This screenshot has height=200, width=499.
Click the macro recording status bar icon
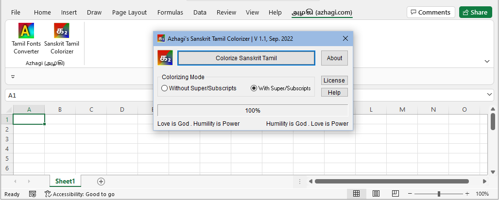tap(33, 194)
